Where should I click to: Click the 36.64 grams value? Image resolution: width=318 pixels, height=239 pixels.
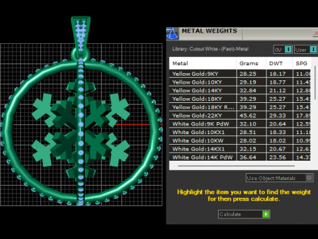tap(248, 157)
